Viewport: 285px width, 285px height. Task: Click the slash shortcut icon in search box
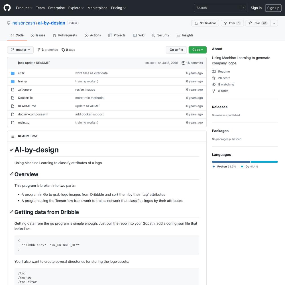click(243, 8)
